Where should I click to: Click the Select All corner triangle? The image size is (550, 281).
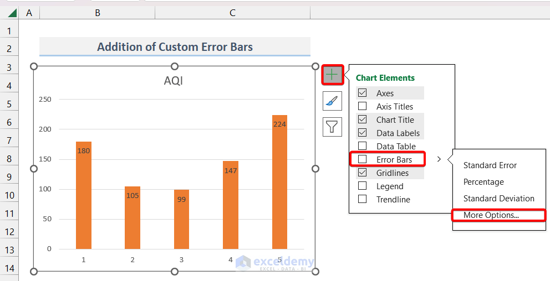[12, 13]
